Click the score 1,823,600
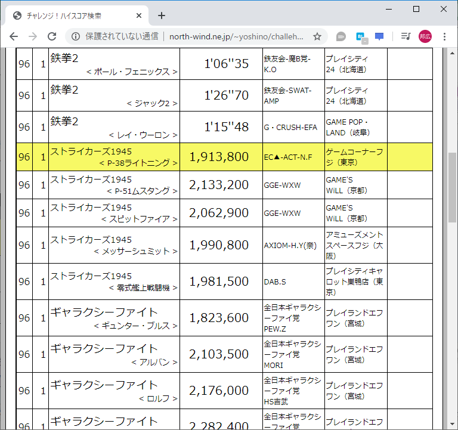 coord(219,318)
